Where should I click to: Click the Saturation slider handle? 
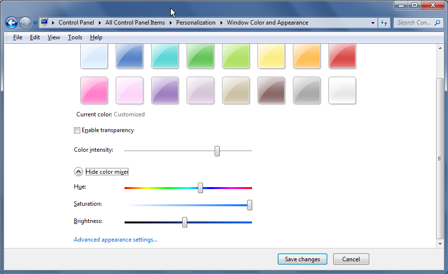(x=250, y=205)
